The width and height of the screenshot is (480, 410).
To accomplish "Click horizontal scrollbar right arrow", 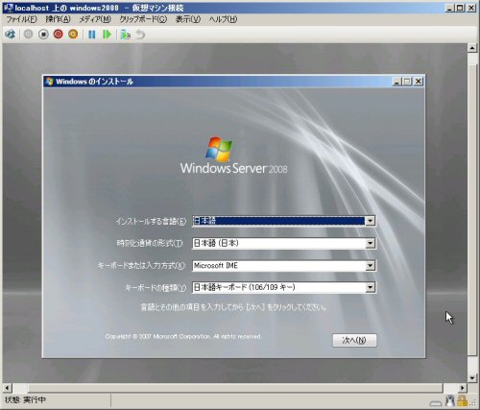I will pos(462,388).
